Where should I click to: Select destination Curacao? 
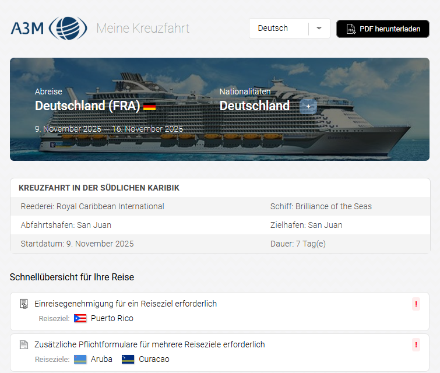pos(154,359)
